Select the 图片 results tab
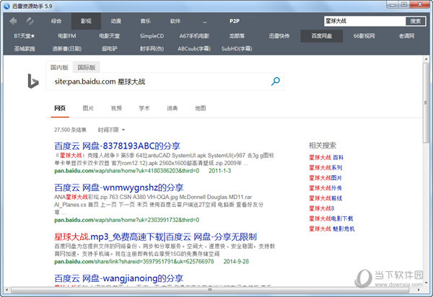Screen dimensions: 433x297 coord(88,108)
